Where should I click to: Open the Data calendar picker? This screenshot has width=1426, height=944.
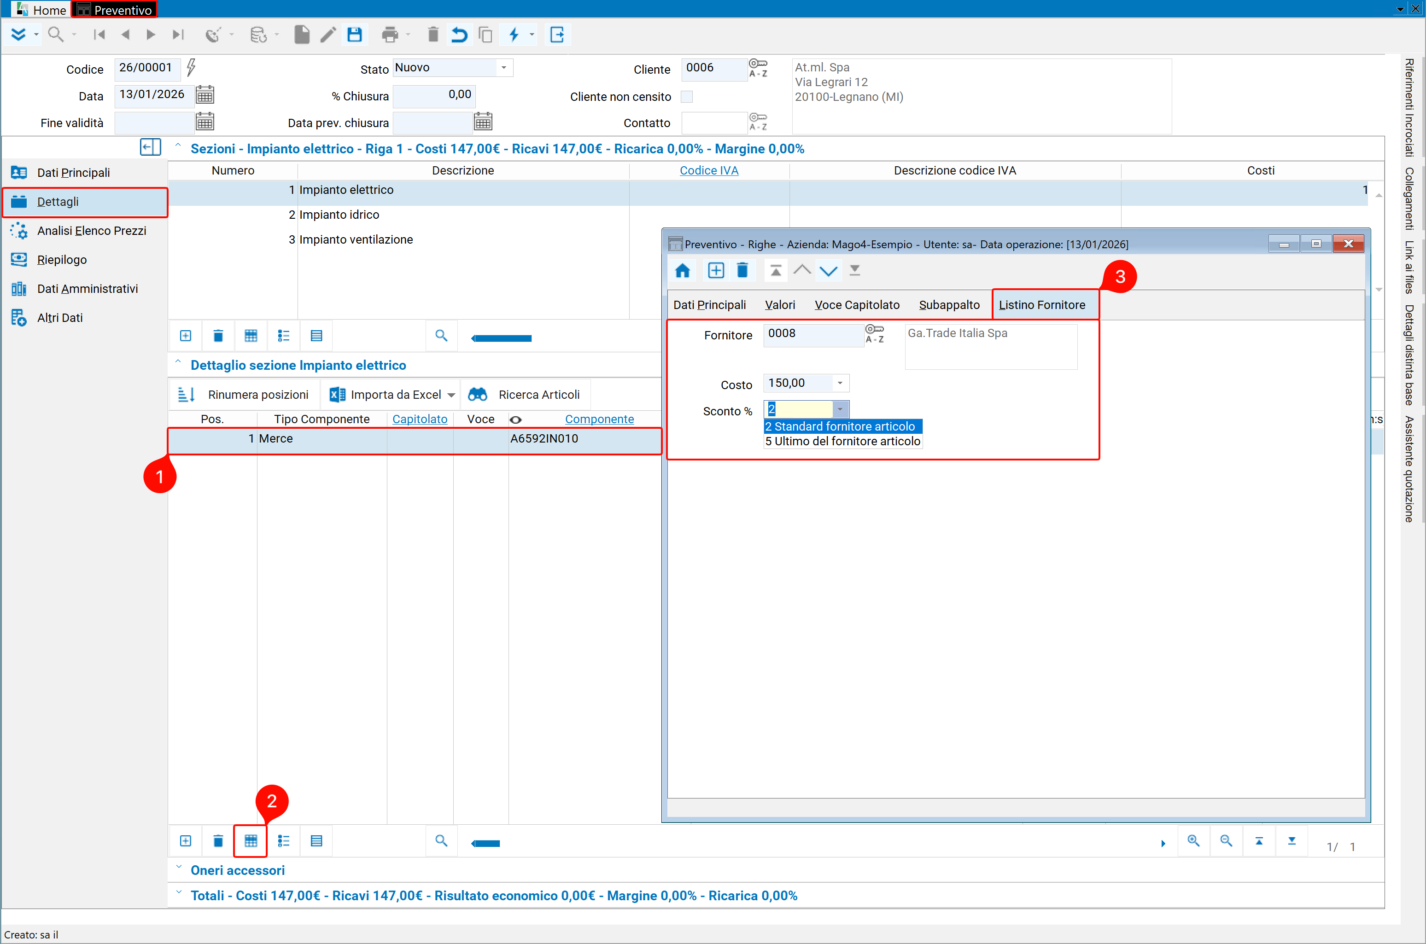[205, 94]
